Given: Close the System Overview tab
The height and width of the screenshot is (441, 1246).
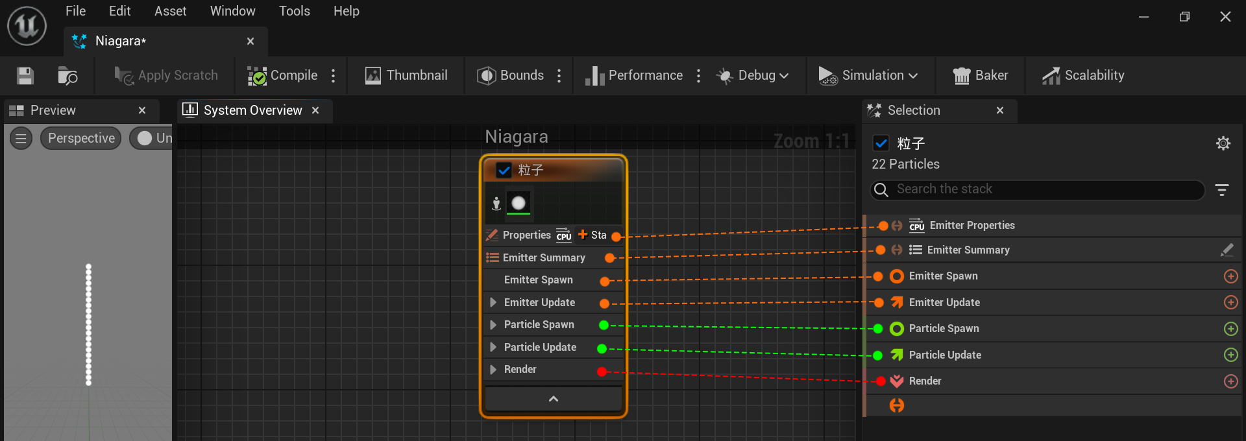Looking at the screenshot, I should 315,110.
